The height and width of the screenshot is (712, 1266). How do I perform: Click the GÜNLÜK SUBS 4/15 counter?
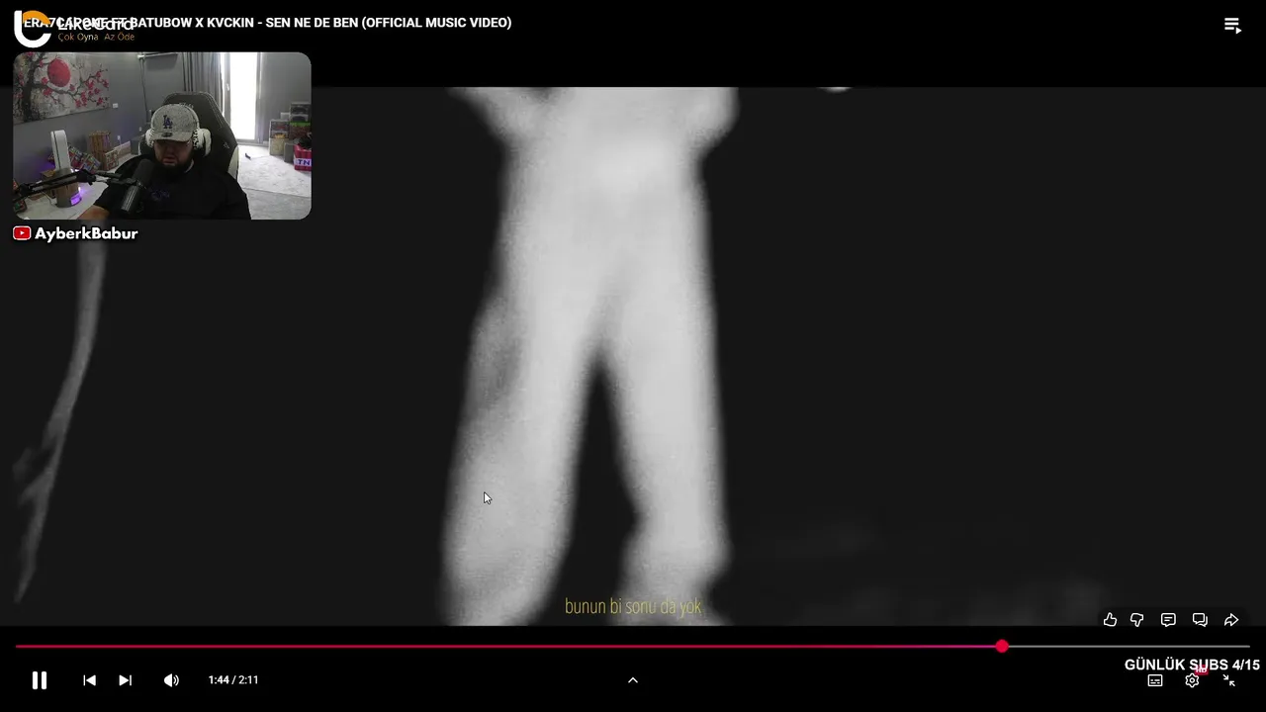click(1192, 665)
